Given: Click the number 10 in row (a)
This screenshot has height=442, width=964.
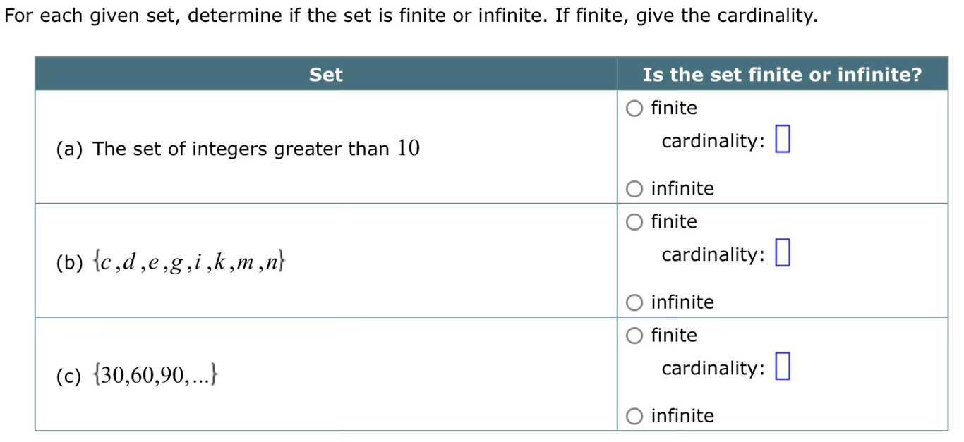Looking at the screenshot, I should point(409,148).
